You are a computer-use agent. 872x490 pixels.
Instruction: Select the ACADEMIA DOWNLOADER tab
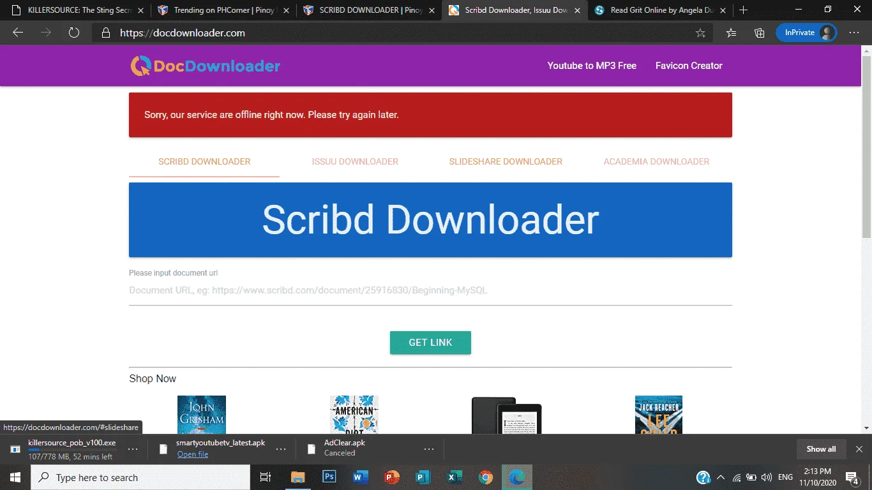656,161
